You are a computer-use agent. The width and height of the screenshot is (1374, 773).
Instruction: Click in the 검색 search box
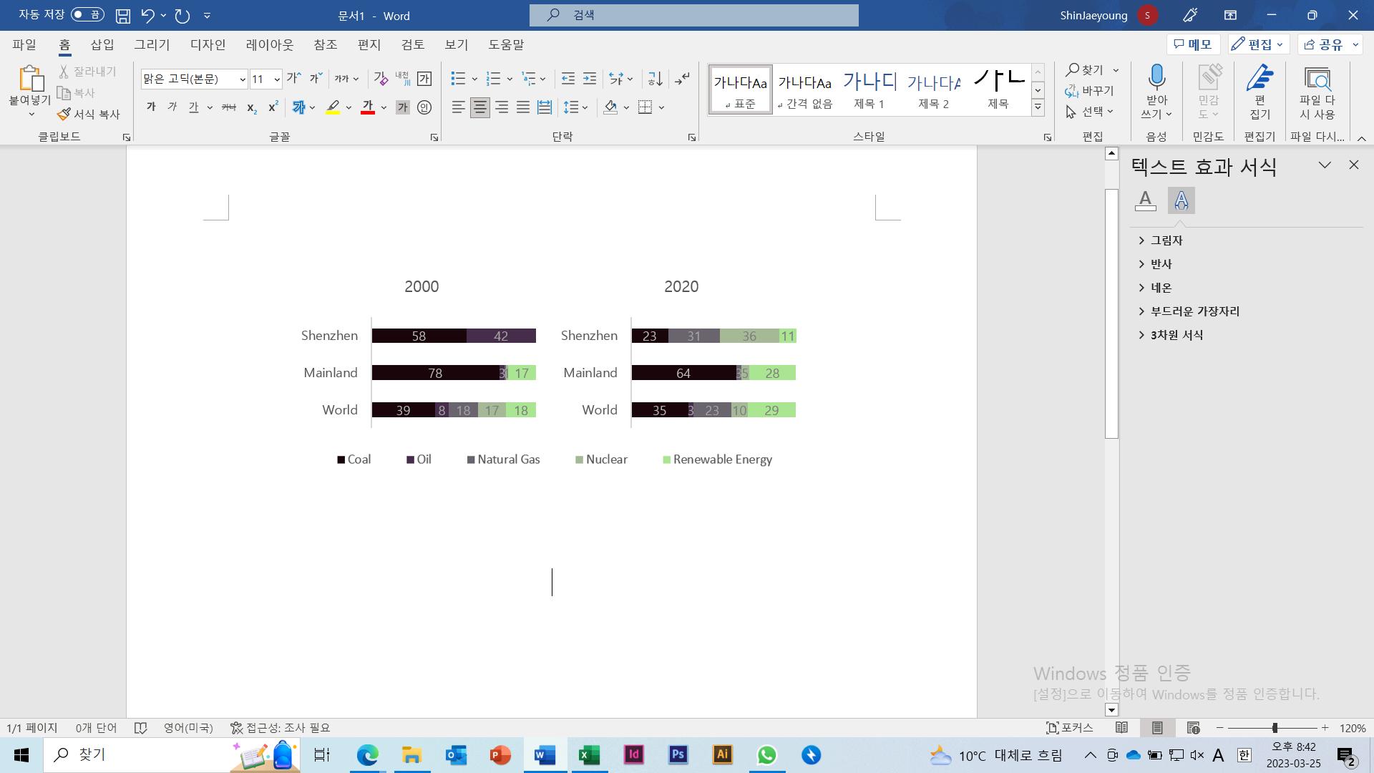(694, 15)
